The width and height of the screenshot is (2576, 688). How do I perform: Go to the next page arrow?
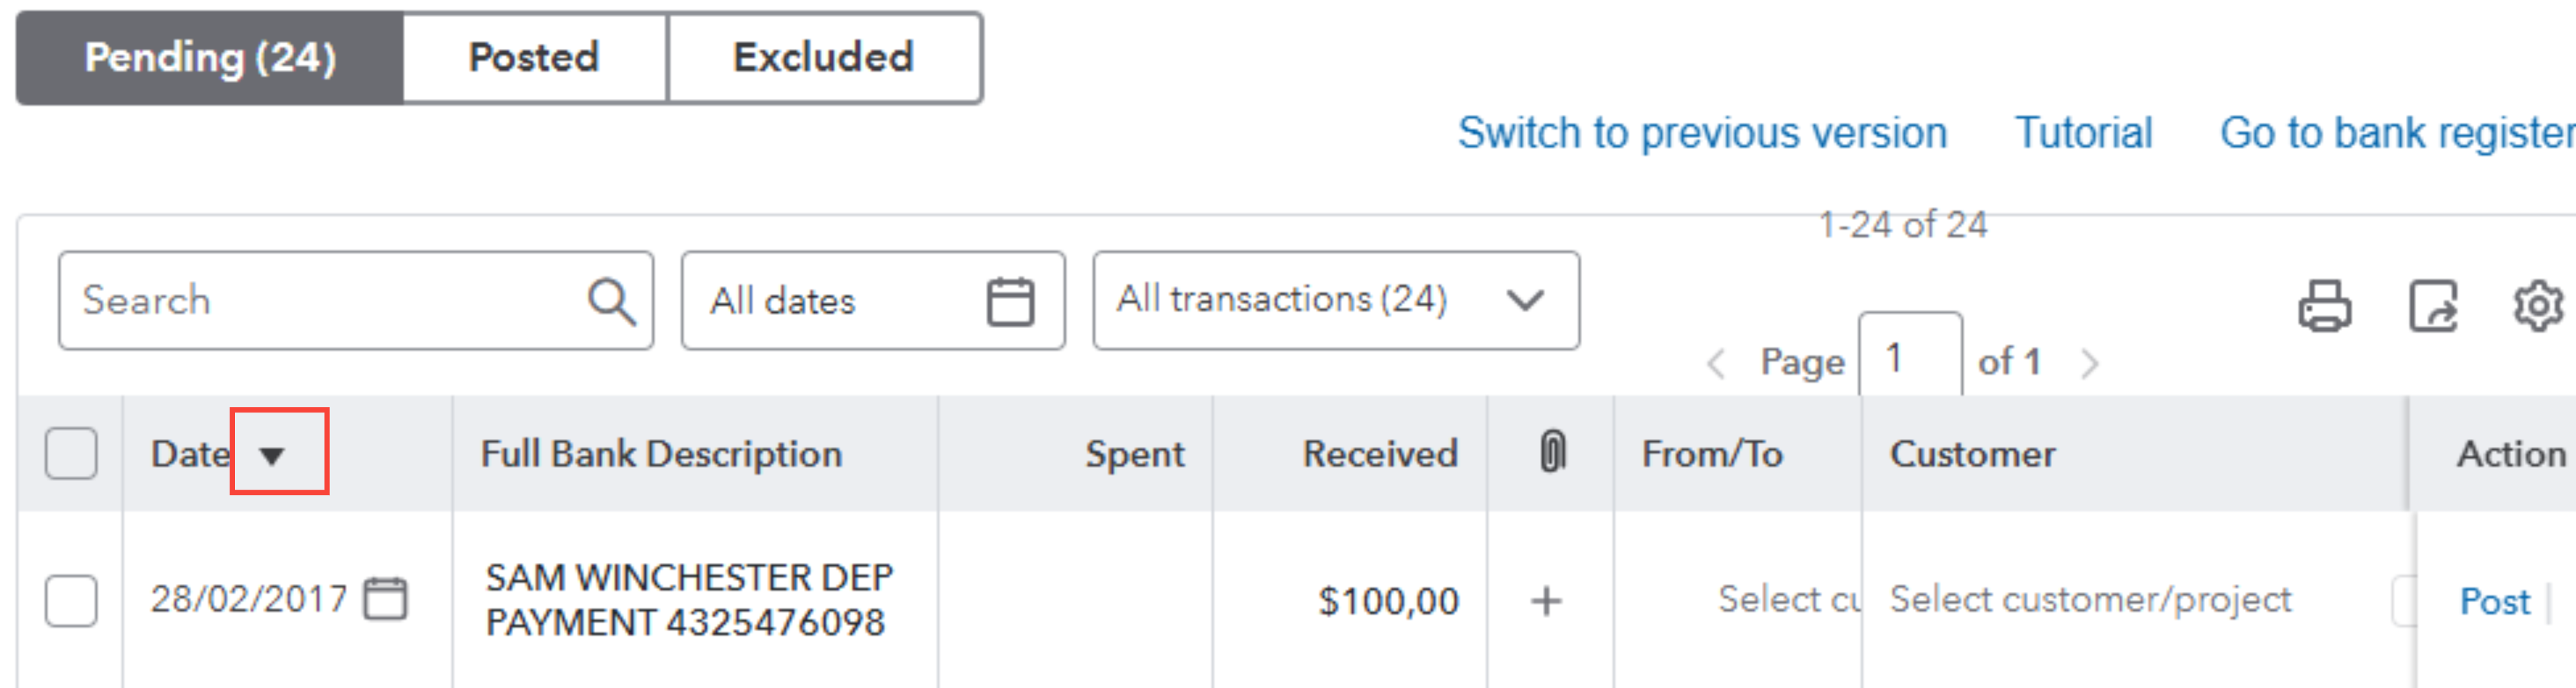[2089, 362]
